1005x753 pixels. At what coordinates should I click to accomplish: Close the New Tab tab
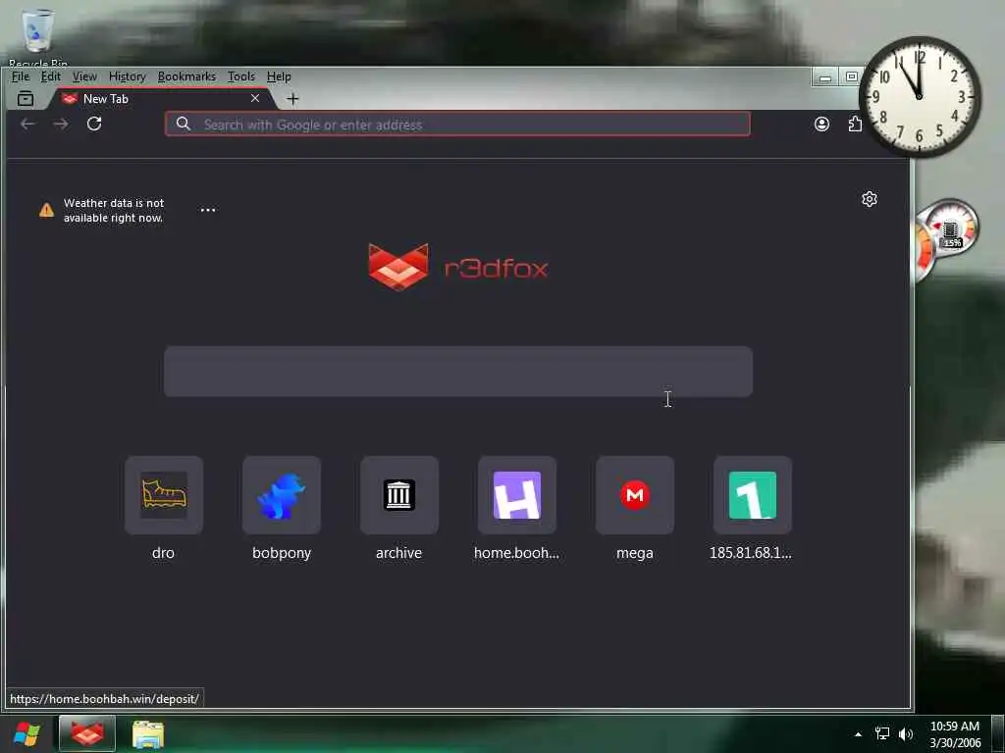click(x=255, y=98)
